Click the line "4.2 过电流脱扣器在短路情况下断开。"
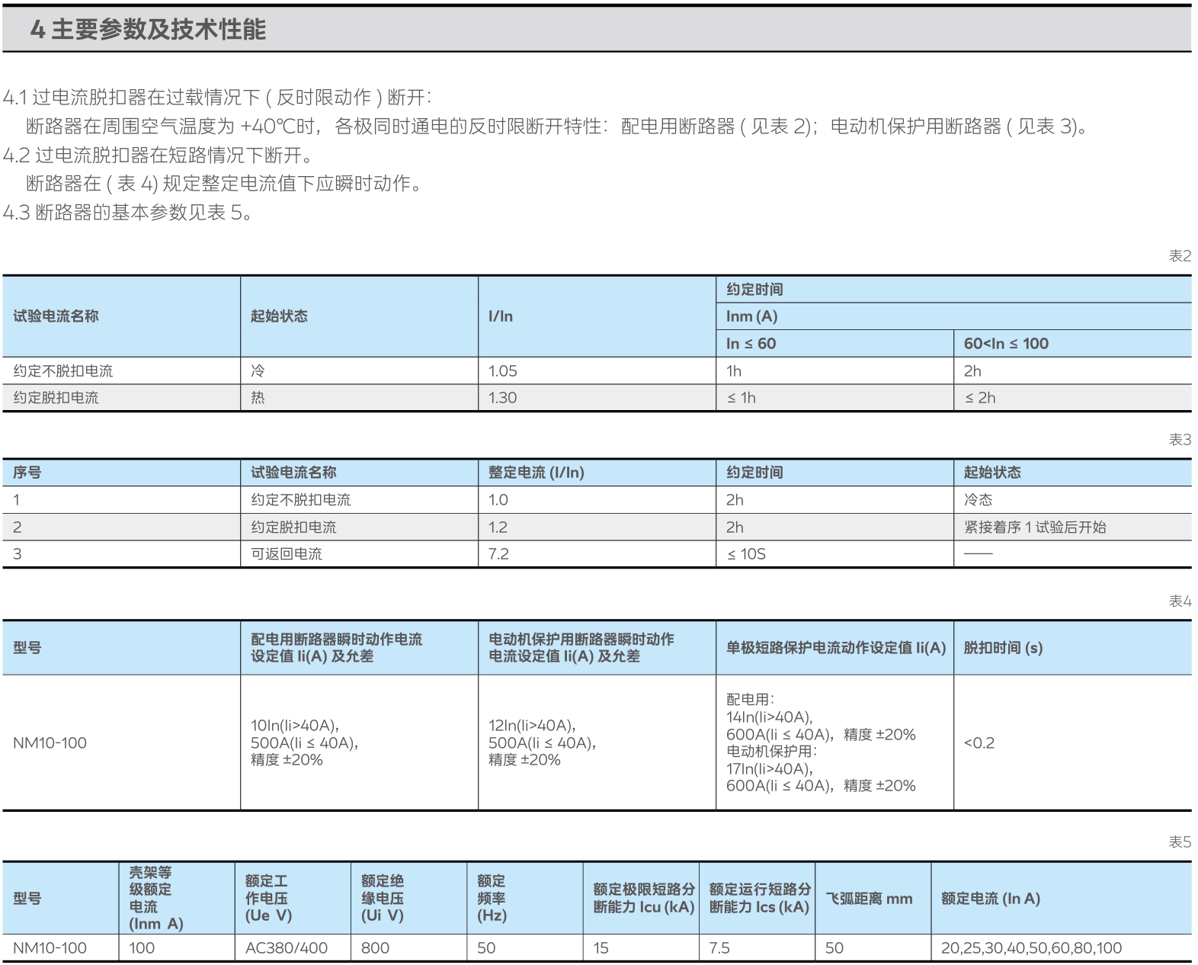 pos(159,155)
